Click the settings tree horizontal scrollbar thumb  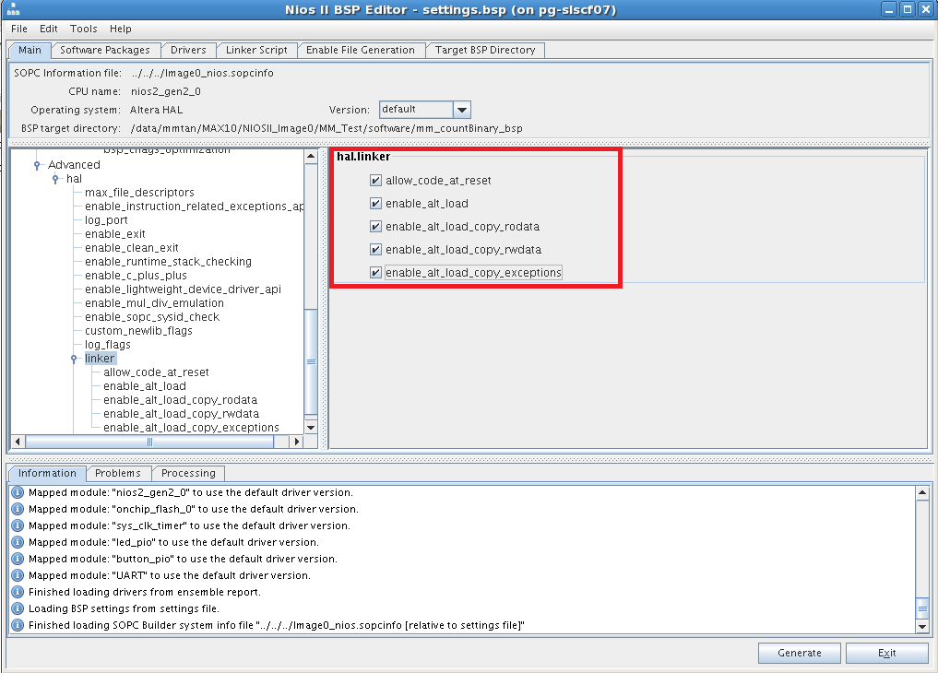click(149, 442)
